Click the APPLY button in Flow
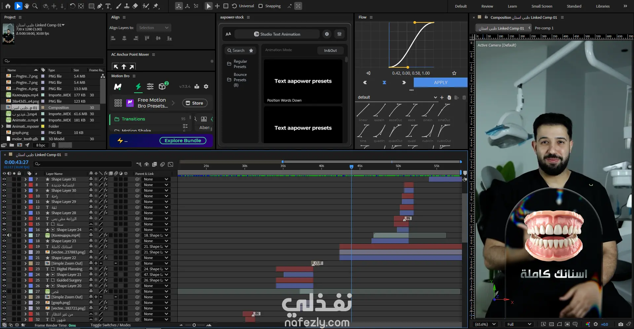The height and width of the screenshot is (329, 634). (440, 82)
